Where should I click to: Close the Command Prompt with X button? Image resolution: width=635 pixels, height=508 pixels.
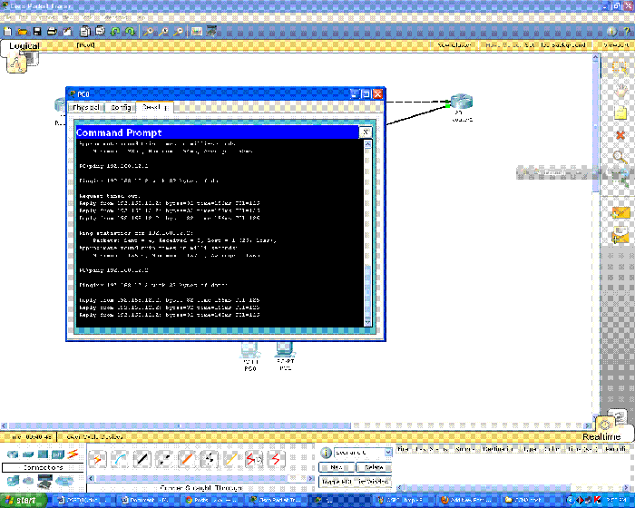(x=366, y=132)
